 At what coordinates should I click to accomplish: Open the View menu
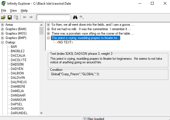(13, 11)
